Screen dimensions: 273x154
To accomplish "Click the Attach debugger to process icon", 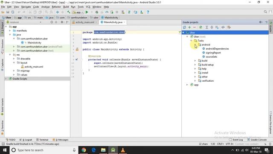I will tap(112, 12).
